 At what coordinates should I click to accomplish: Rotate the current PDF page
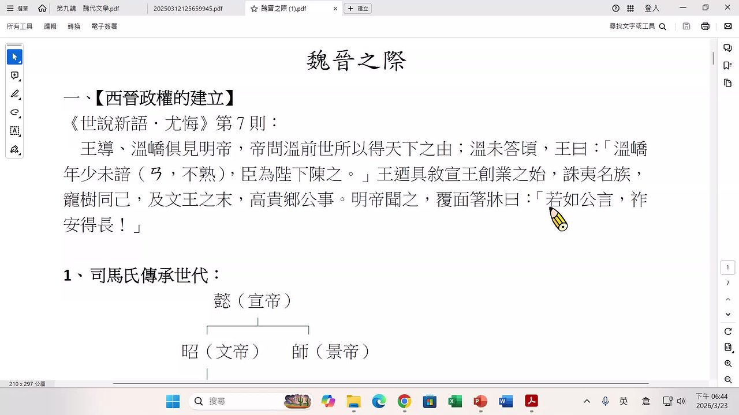coord(727,330)
